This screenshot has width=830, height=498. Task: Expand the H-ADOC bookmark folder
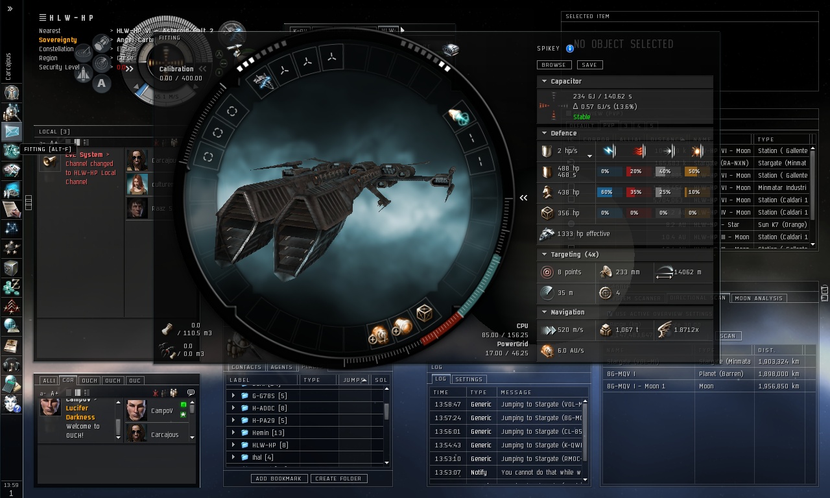coord(234,408)
